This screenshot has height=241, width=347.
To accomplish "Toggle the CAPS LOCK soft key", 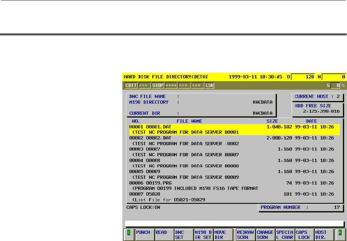I will [304, 235].
